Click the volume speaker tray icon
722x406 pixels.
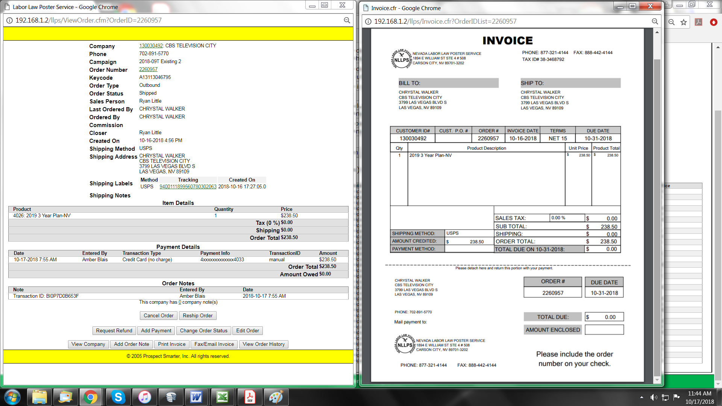pyautogui.click(x=654, y=397)
